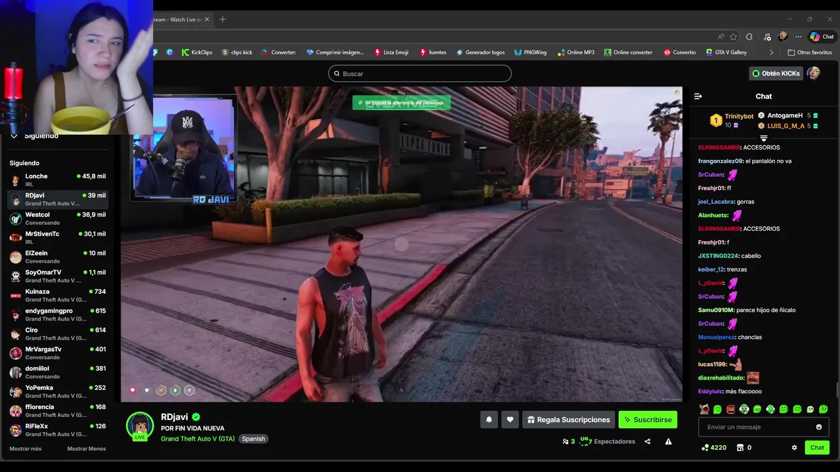
Task: Add page to favorites with star icon
Action: pyautogui.click(x=733, y=37)
